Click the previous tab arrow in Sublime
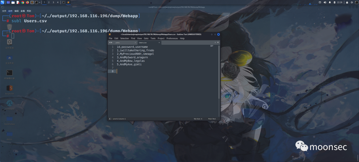Image resolution: width=359 pixels, height=162 pixels. pos(109,43)
